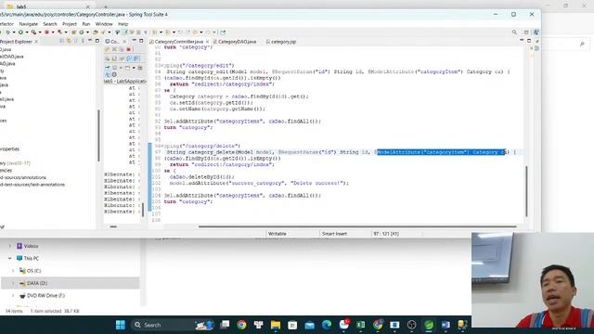Open the Run button dropdown arrow

(x=27, y=32)
